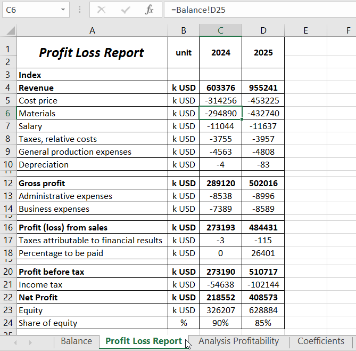Click the Enter checkmark icon
356x351 pixels.
(x=126, y=10)
